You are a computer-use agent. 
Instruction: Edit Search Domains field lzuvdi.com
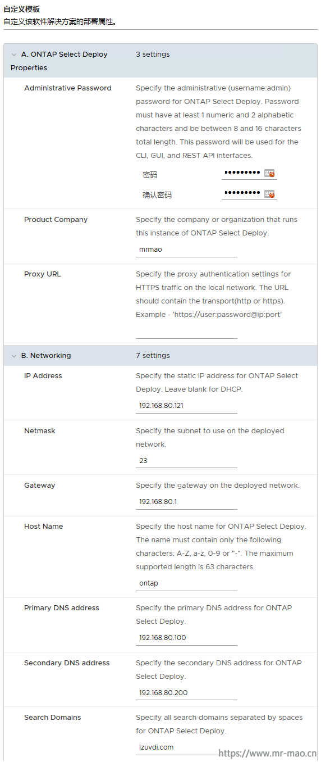point(186,747)
